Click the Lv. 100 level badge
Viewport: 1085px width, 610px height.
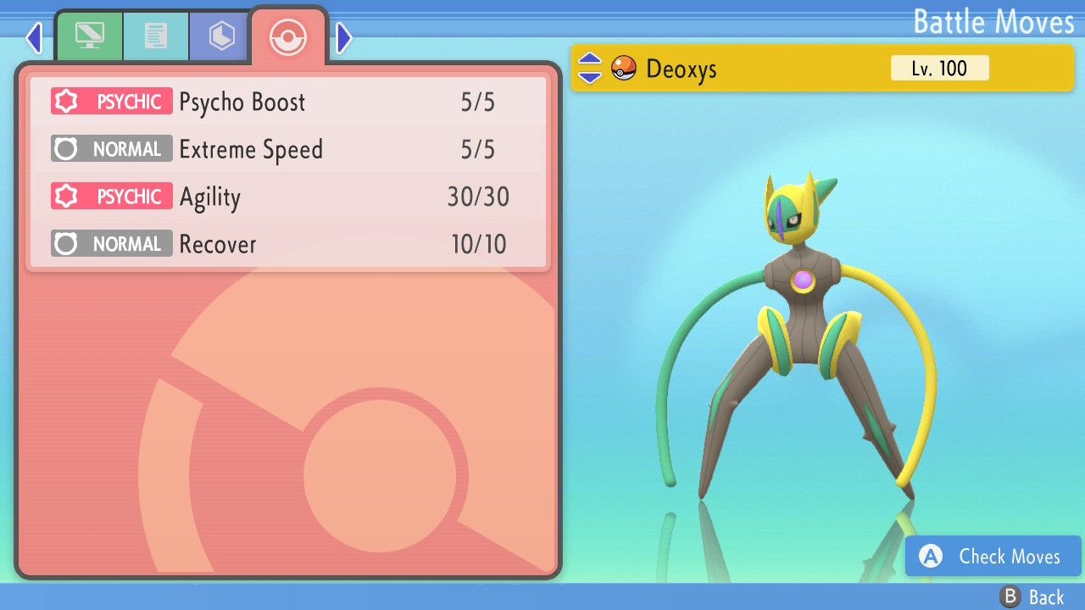(x=939, y=68)
